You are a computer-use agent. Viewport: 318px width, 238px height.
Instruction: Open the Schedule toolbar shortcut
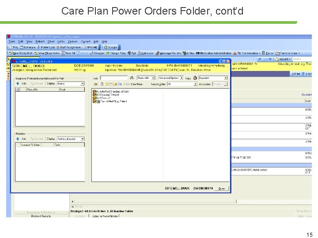pos(27,47)
